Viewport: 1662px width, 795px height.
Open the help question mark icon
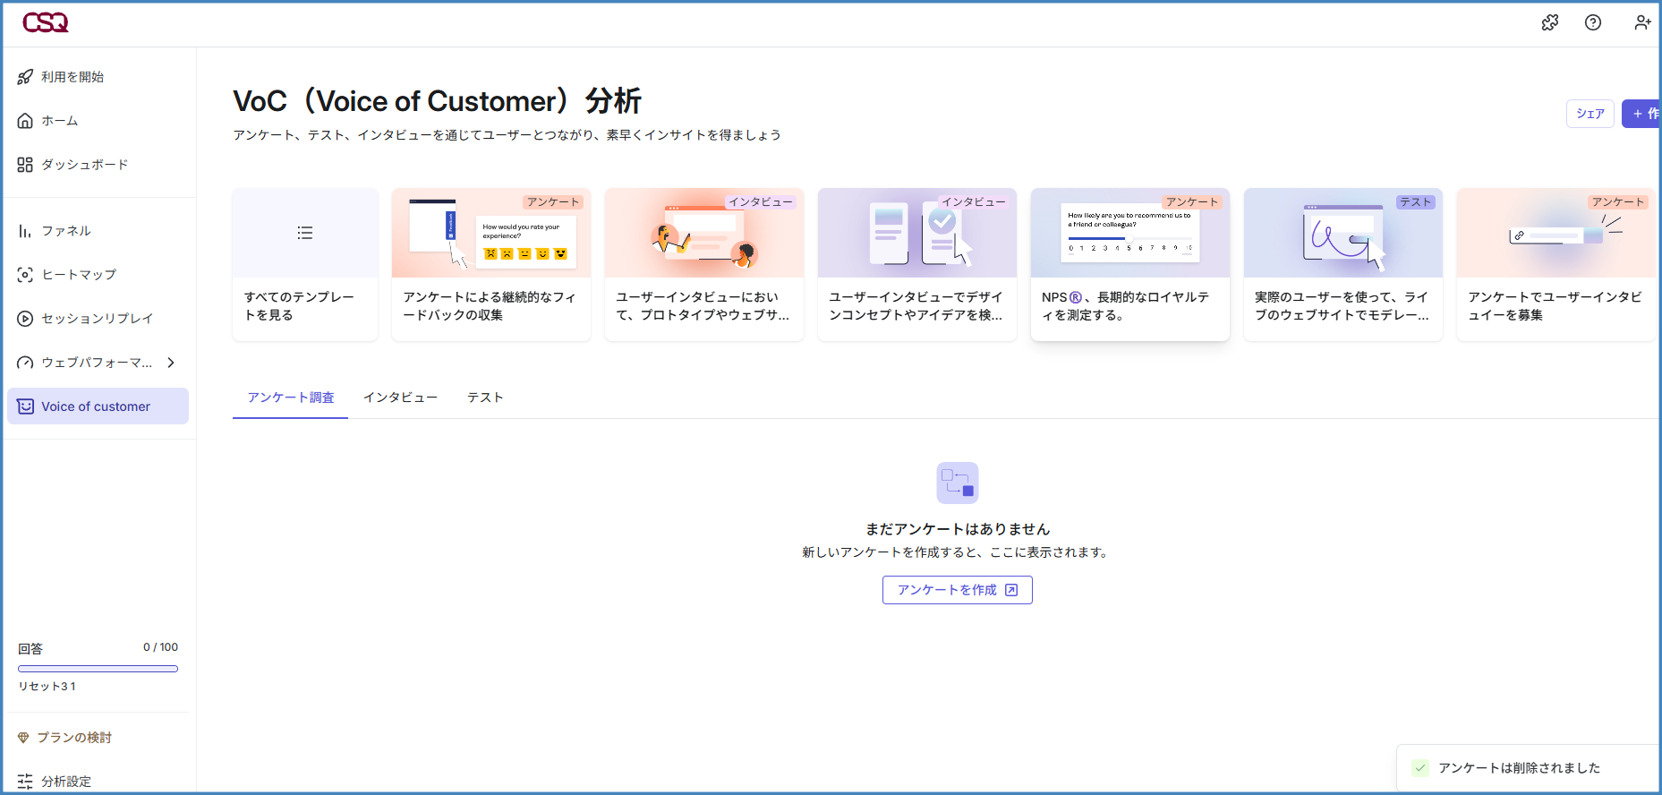coord(1593,22)
